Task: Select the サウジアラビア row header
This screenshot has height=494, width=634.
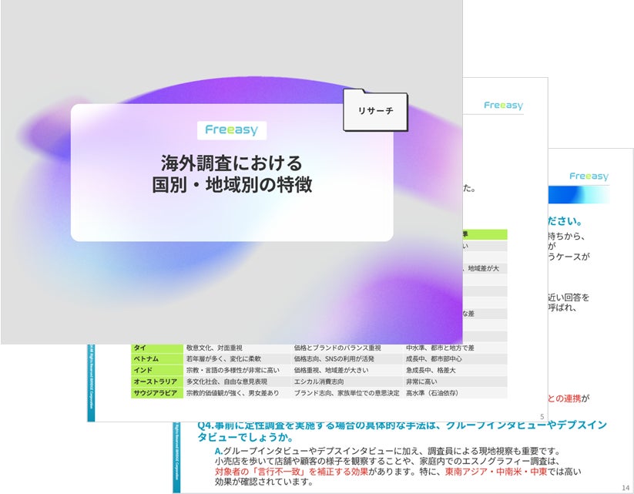Action: (157, 393)
